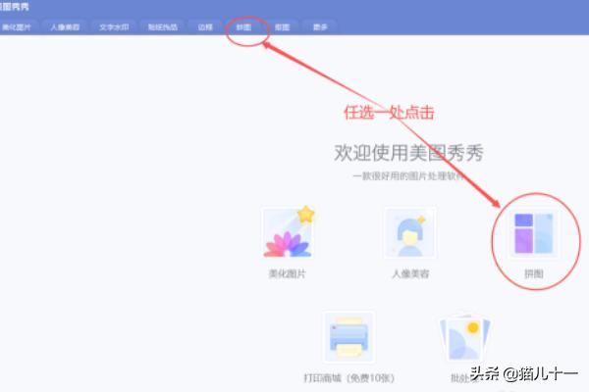
Task: Expand the 更多 tab
Action: 320,27
